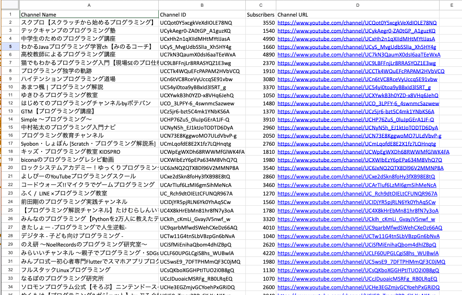
Task: Select cell 'プログラミング独学の軌跡'
Action: [89, 71]
